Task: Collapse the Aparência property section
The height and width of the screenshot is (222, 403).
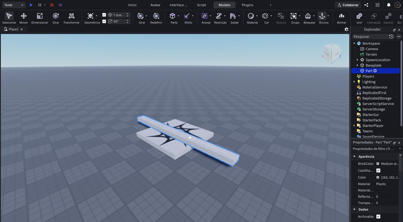Action: coord(354,157)
